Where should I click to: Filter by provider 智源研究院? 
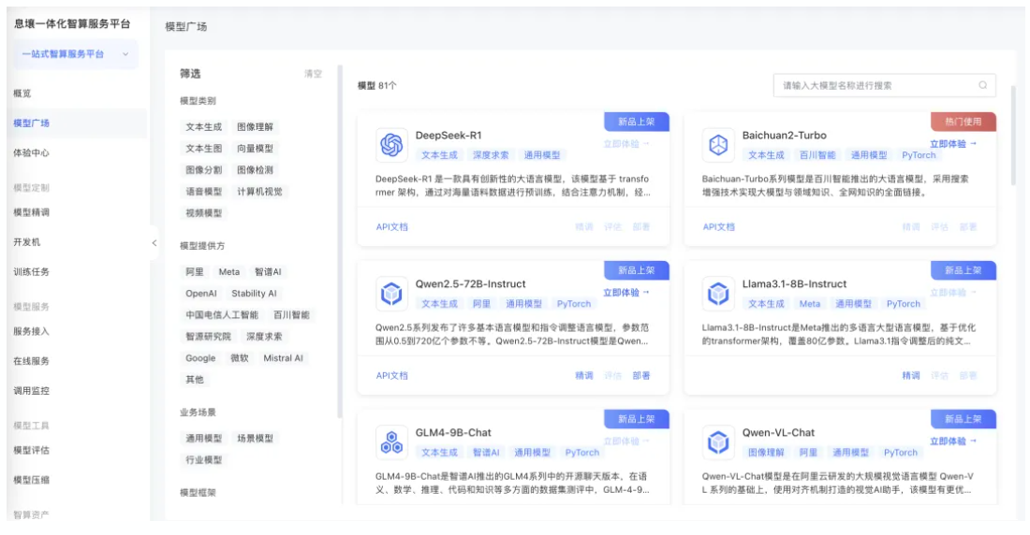(208, 337)
